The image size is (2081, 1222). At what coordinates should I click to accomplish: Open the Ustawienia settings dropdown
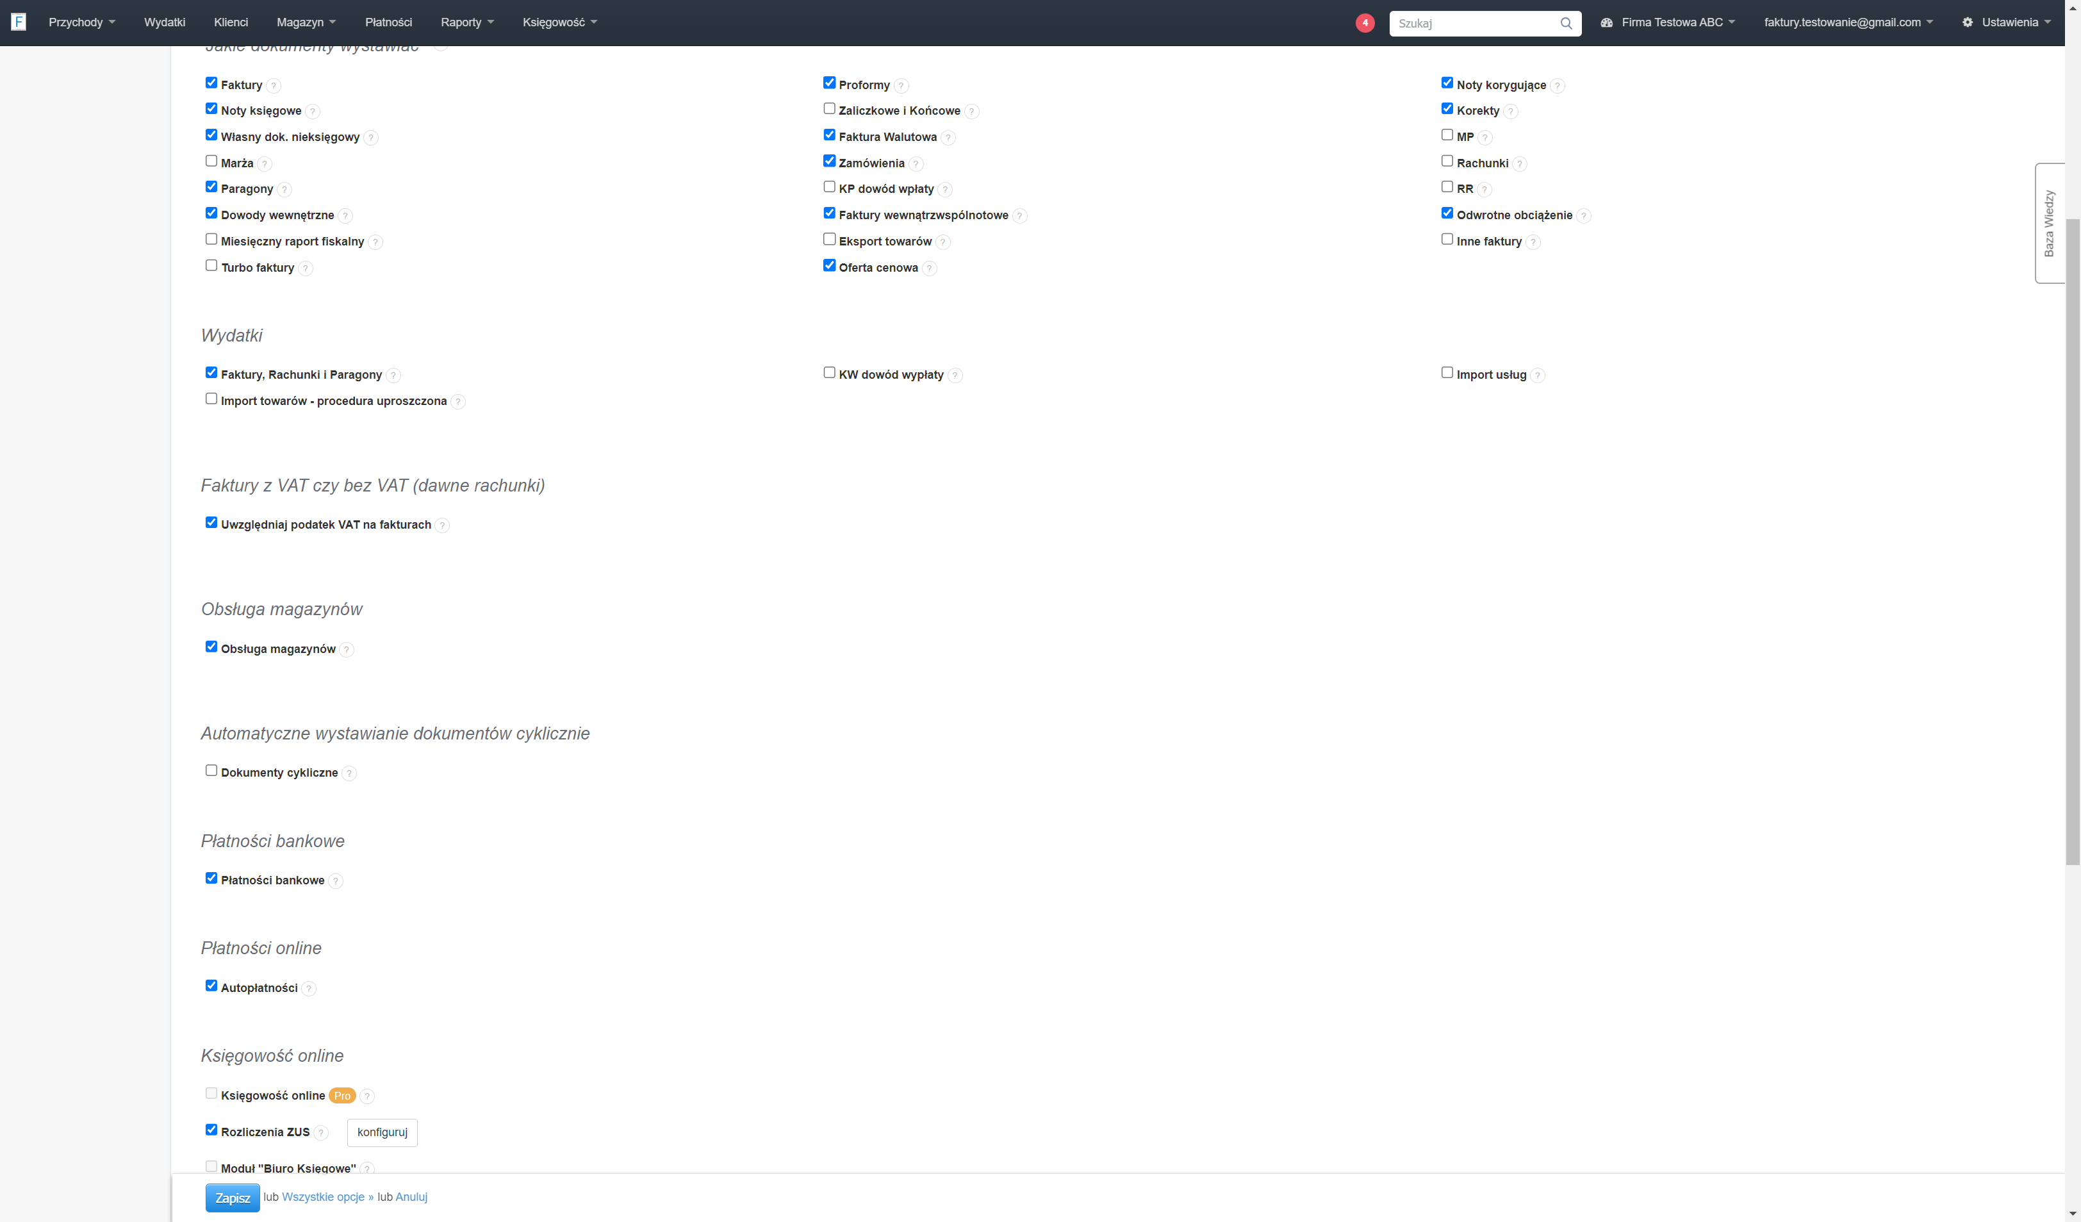(x=2006, y=22)
